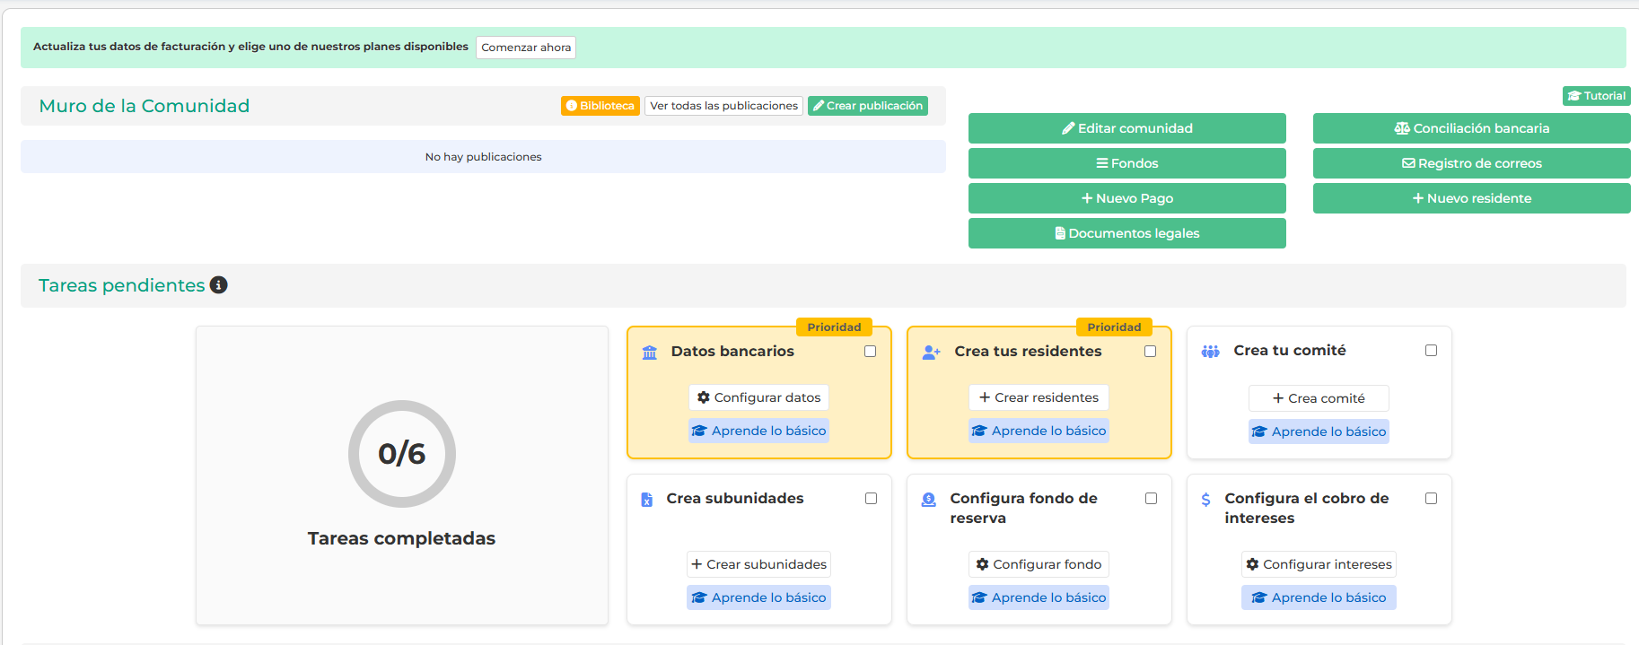
Task: Open the Biblioteca button
Action: [600, 106]
